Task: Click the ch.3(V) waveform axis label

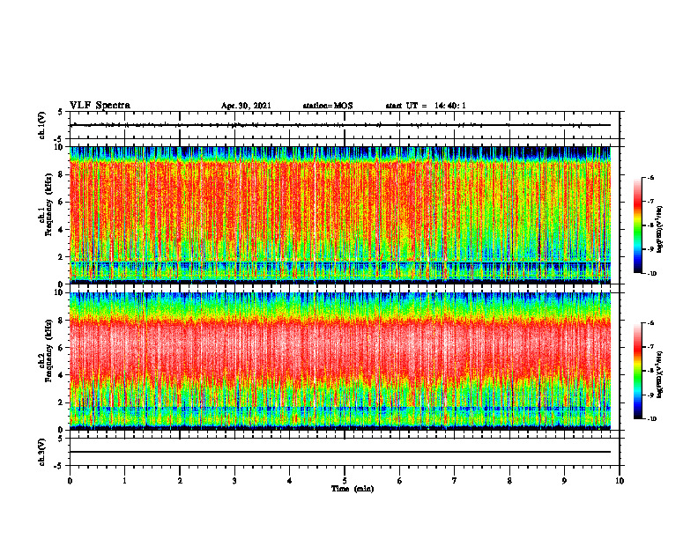Action: [42, 453]
